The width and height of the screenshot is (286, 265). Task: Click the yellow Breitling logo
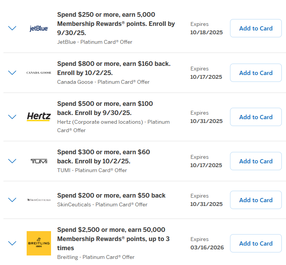click(39, 243)
